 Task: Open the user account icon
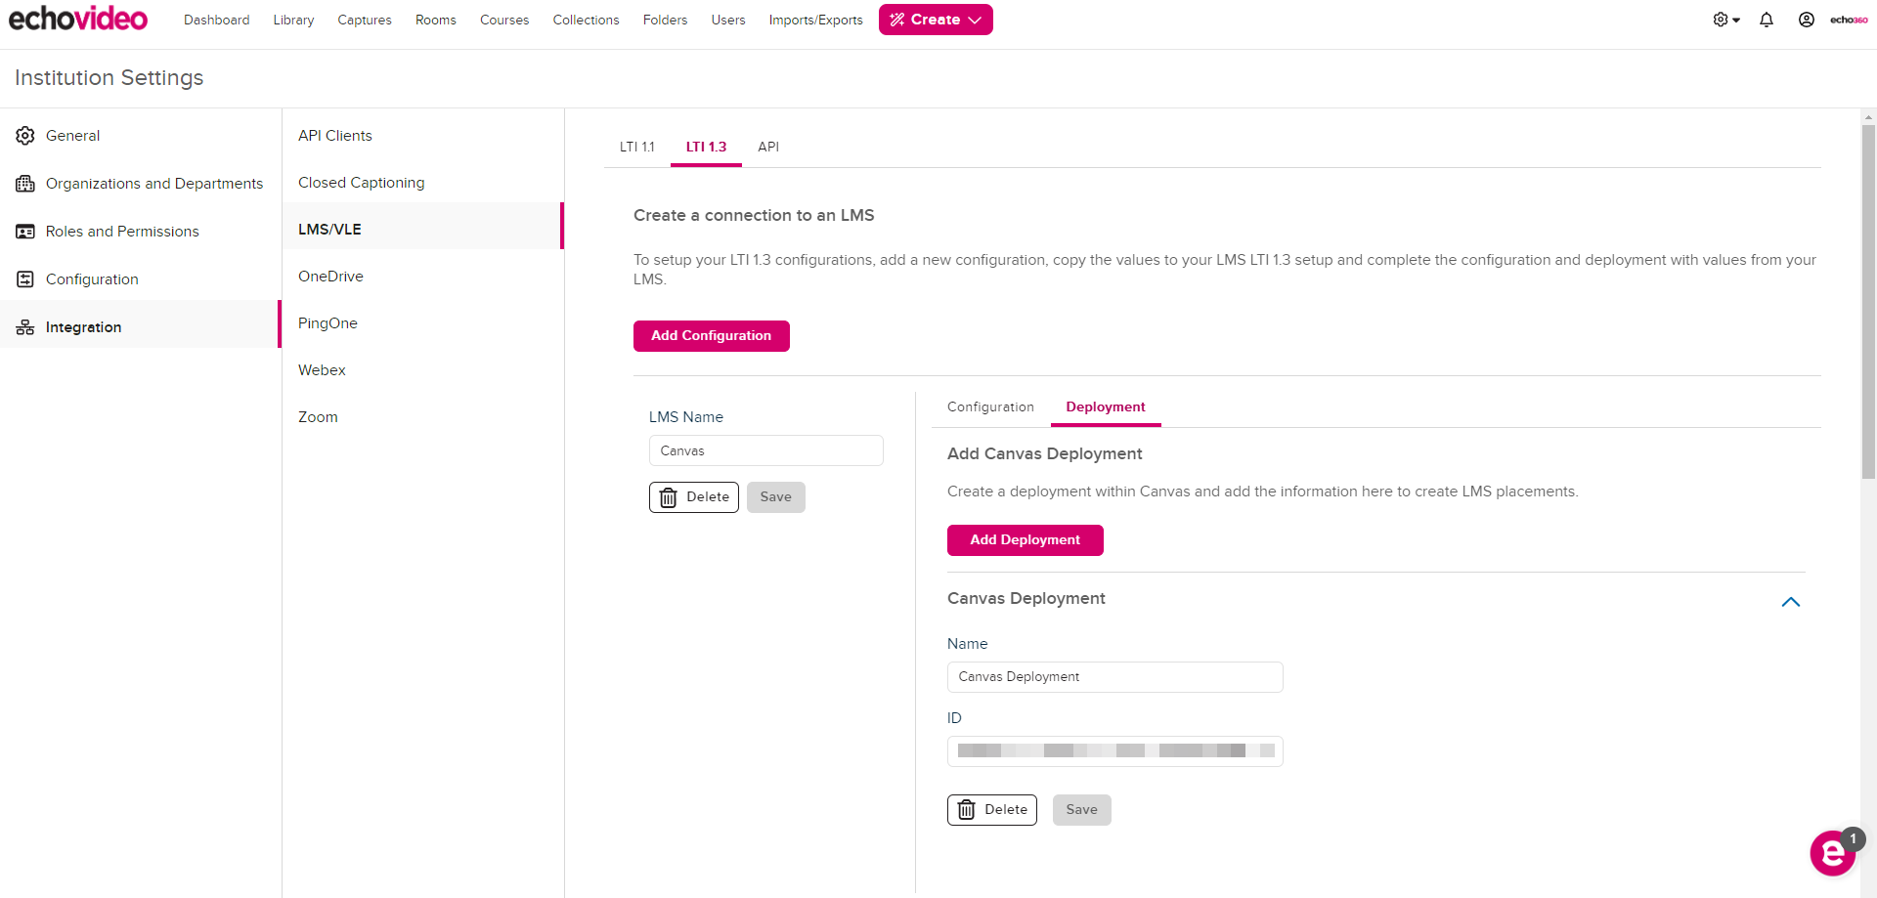click(x=1807, y=20)
